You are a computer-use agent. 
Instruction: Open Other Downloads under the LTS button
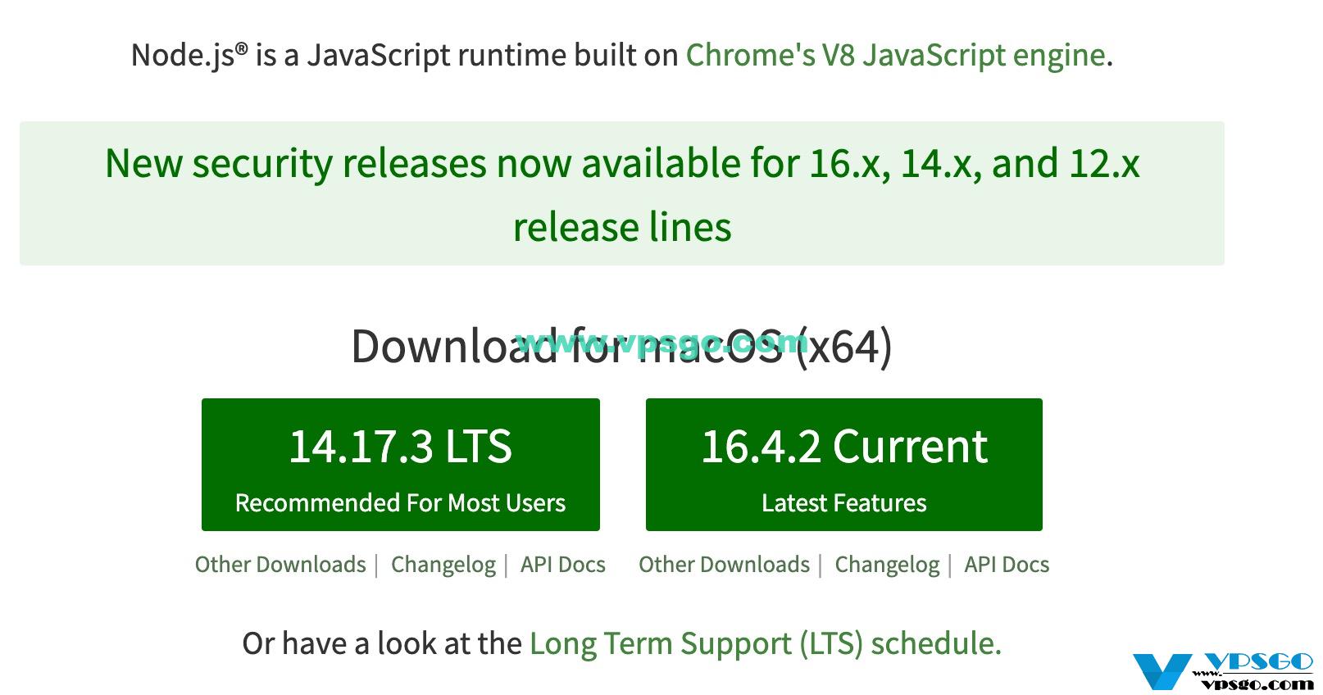(x=280, y=565)
